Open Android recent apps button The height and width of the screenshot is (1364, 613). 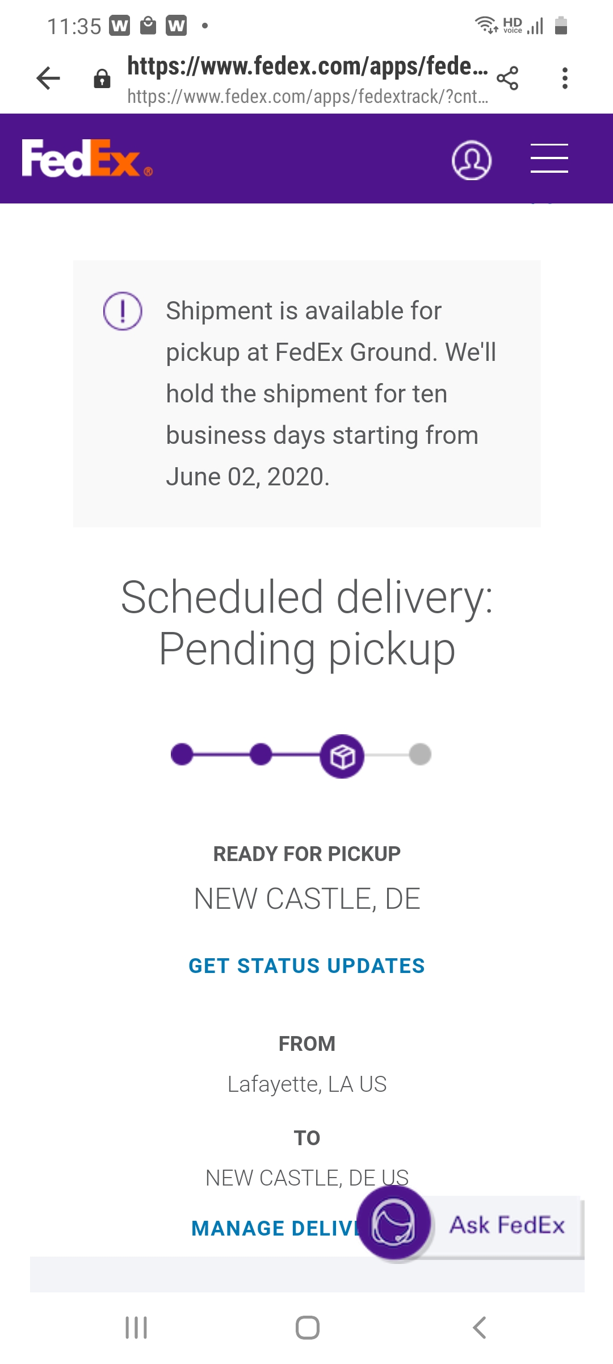(136, 1328)
